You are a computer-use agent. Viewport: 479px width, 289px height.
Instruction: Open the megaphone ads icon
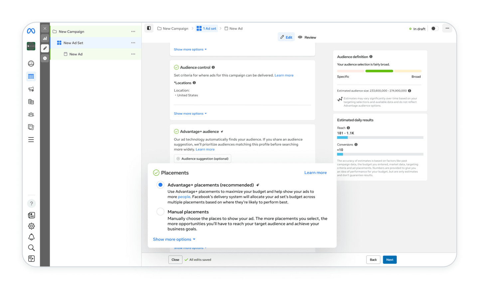(31, 89)
